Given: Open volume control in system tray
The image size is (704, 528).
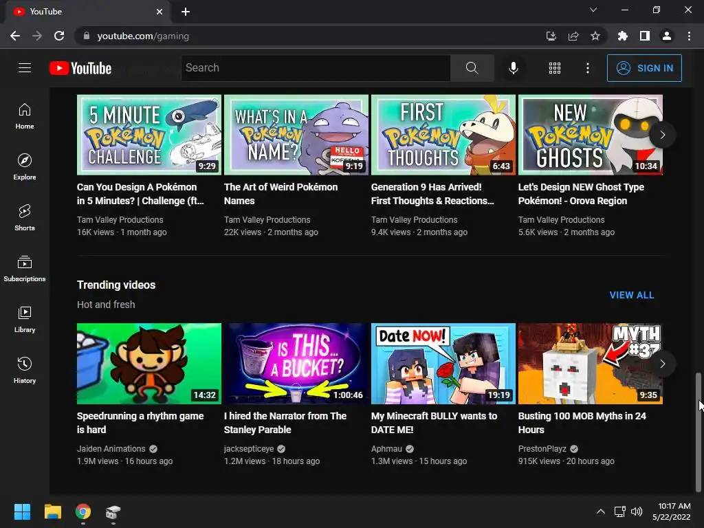Looking at the screenshot, I should pyautogui.click(x=636, y=511).
